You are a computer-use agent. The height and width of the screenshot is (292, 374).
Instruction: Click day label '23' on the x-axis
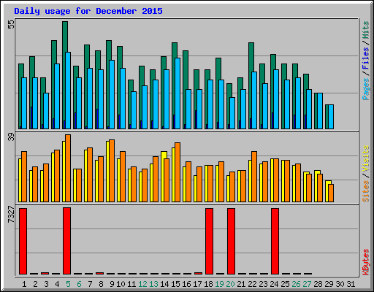(x=263, y=284)
